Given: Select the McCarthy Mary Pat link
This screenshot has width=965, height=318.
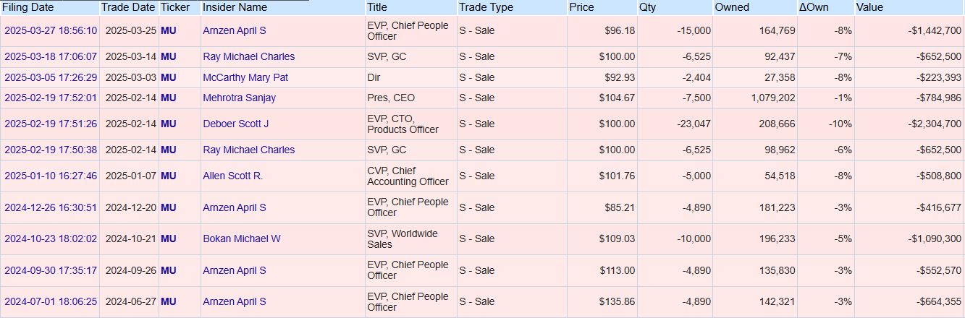Looking at the screenshot, I should (245, 77).
